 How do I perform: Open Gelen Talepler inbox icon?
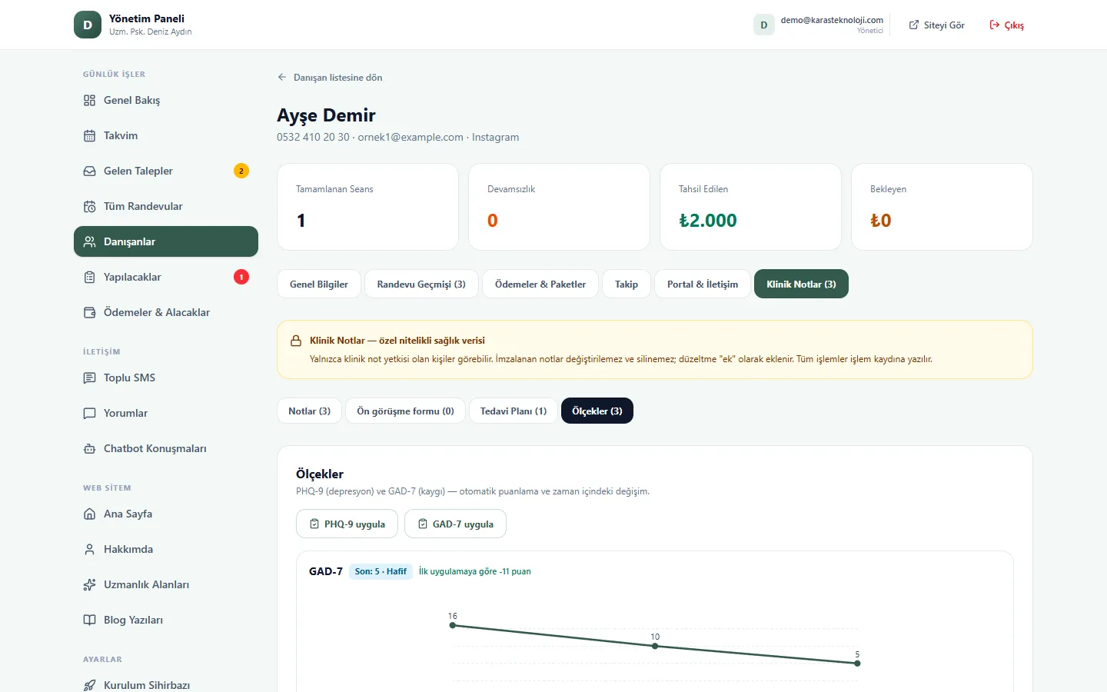coord(89,171)
